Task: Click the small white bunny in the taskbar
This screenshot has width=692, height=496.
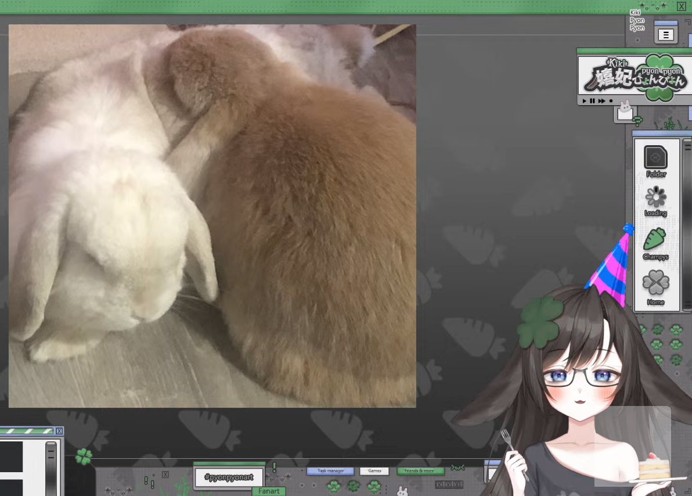Action: (402, 491)
